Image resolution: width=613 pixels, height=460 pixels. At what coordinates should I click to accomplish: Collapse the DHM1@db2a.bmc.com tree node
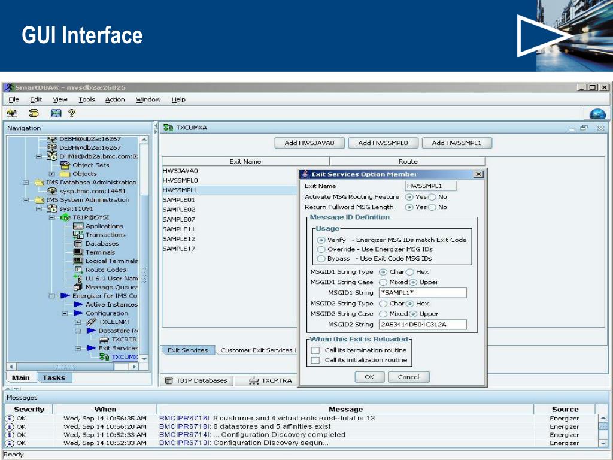39,156
